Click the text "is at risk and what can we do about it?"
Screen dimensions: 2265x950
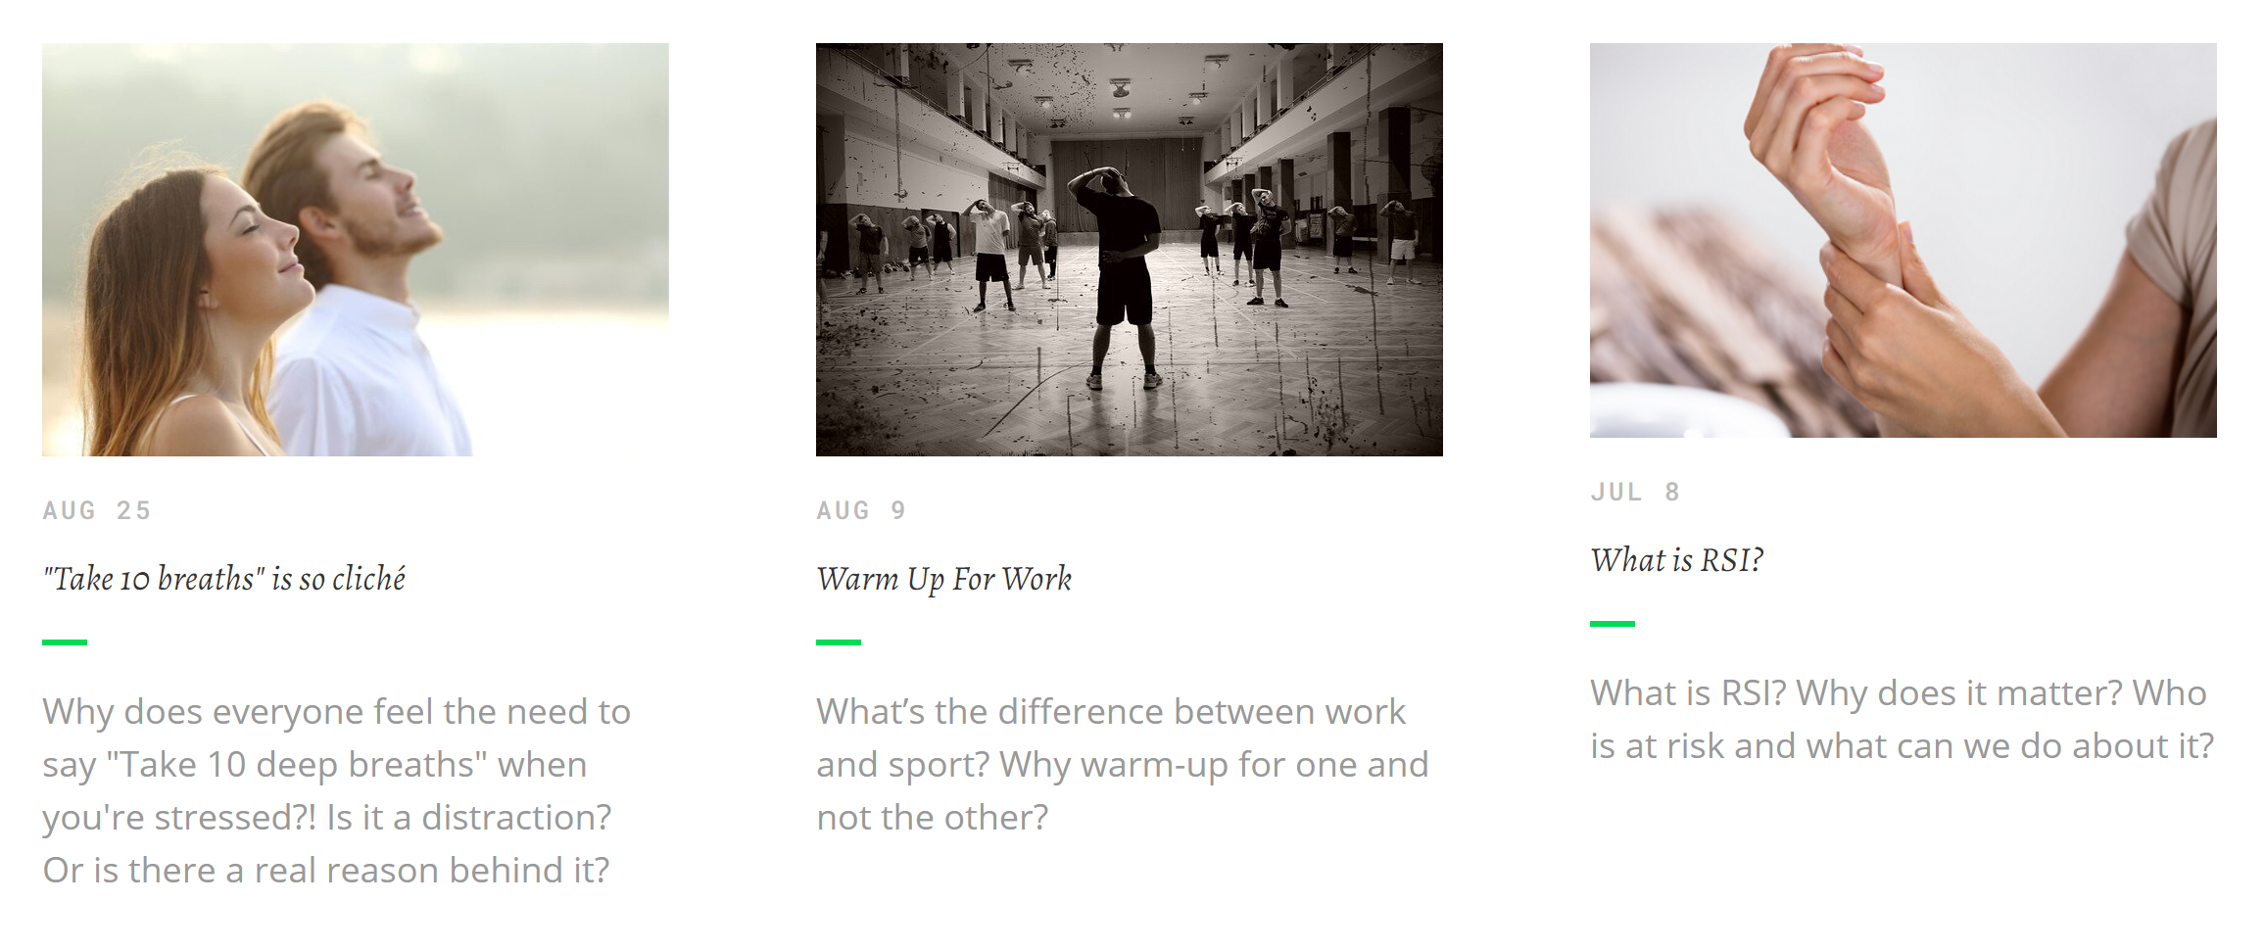pos(1903,745)
